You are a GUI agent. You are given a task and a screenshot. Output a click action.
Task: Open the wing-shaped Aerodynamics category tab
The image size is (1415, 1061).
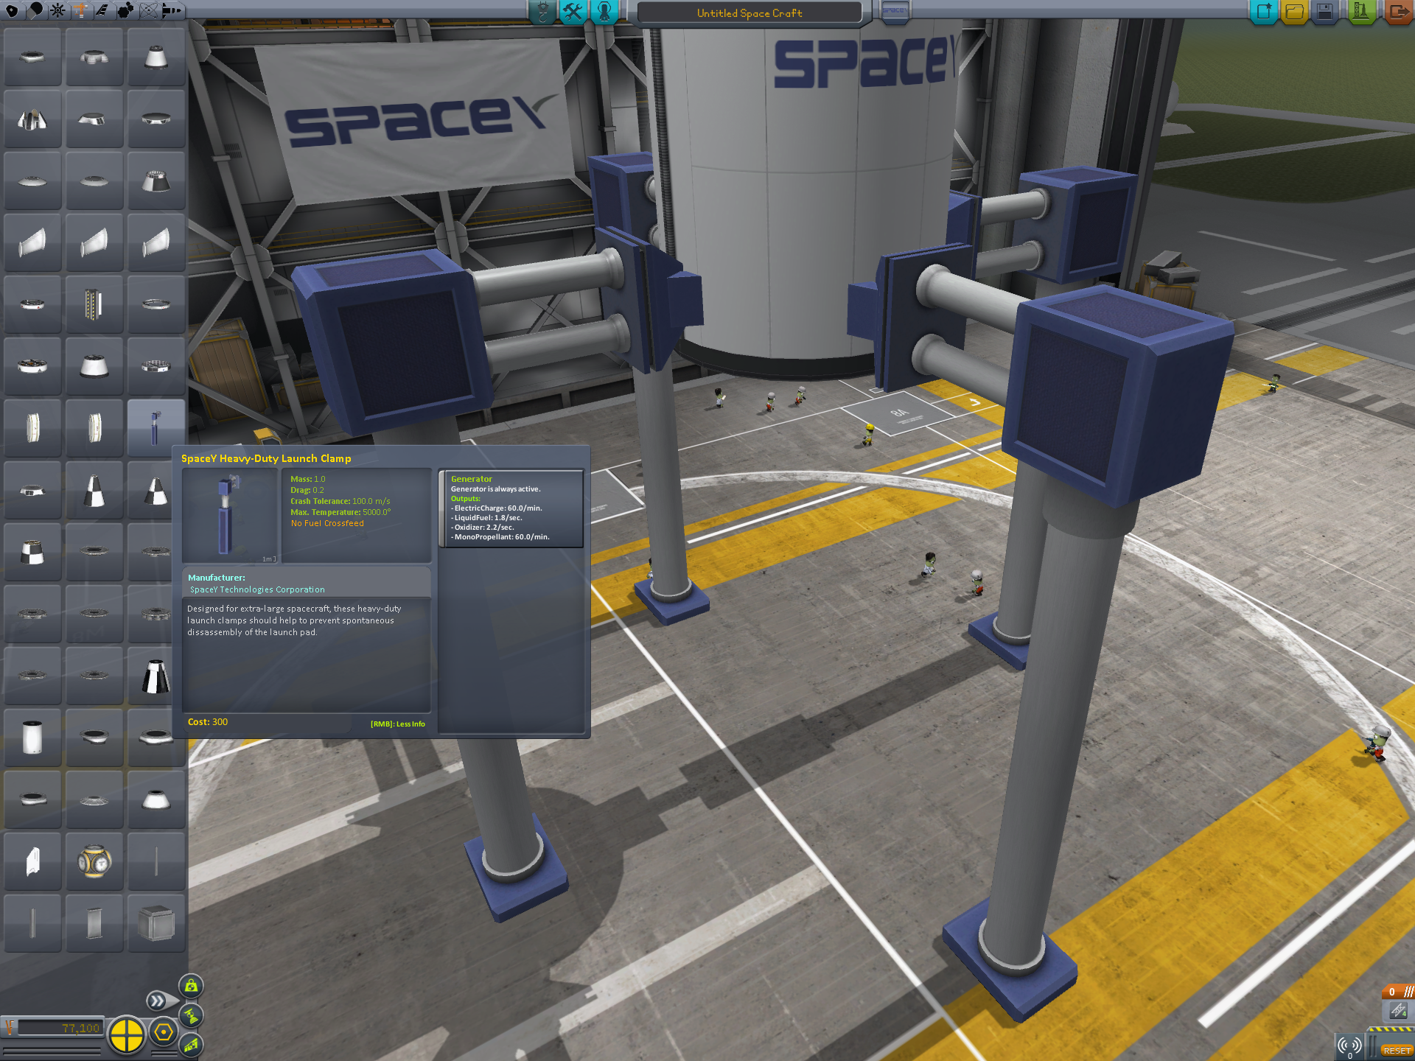(x=103, y=10)
